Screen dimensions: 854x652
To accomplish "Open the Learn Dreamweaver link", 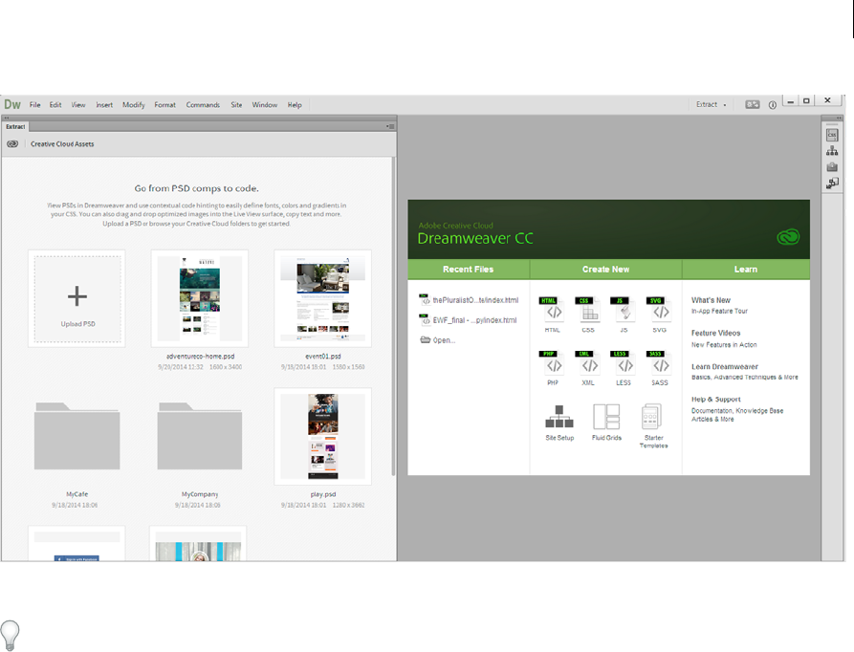I will pyautogui.click(x=724, y=366).
